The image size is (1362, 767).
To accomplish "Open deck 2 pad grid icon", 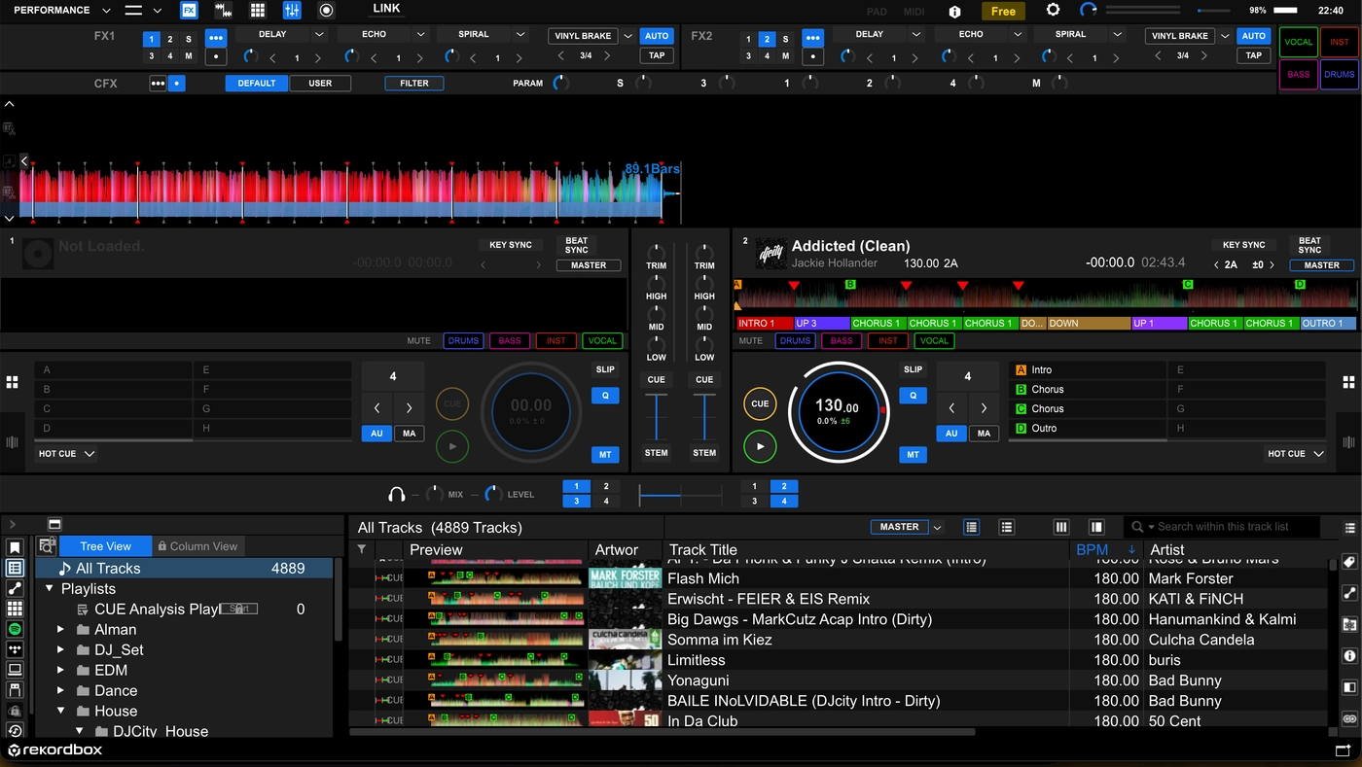I will tap(1348, 382).
